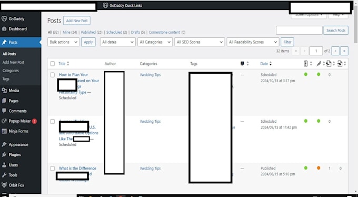Click the Posts pushpin icon
Image resolution: width=358 pixels, height=197 pixels.
click(x=4, y=42)
